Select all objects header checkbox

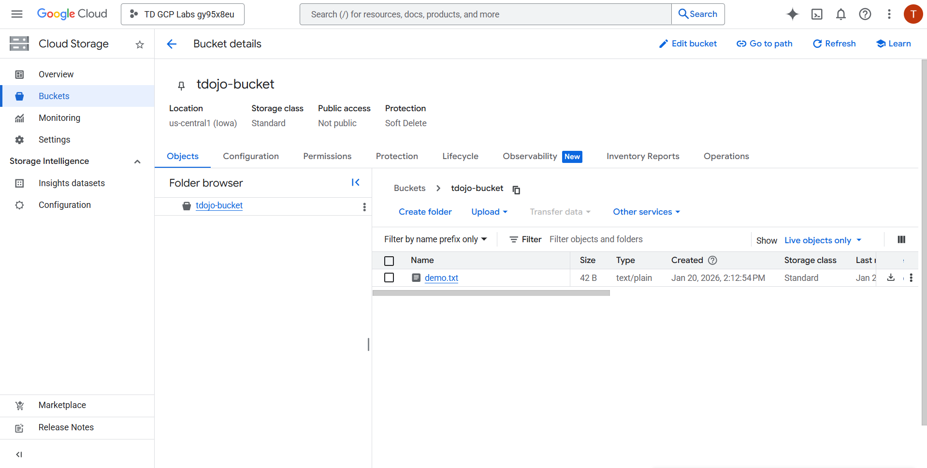point(389,261)
